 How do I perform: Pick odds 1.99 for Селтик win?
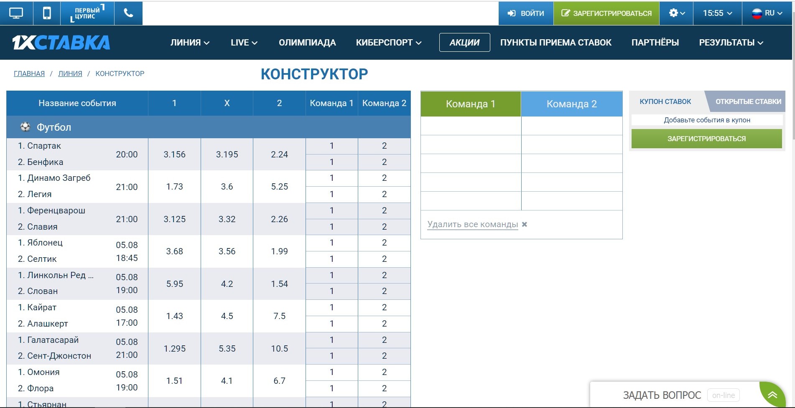279,251
